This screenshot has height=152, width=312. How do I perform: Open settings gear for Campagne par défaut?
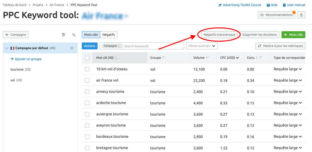[72, 48]
